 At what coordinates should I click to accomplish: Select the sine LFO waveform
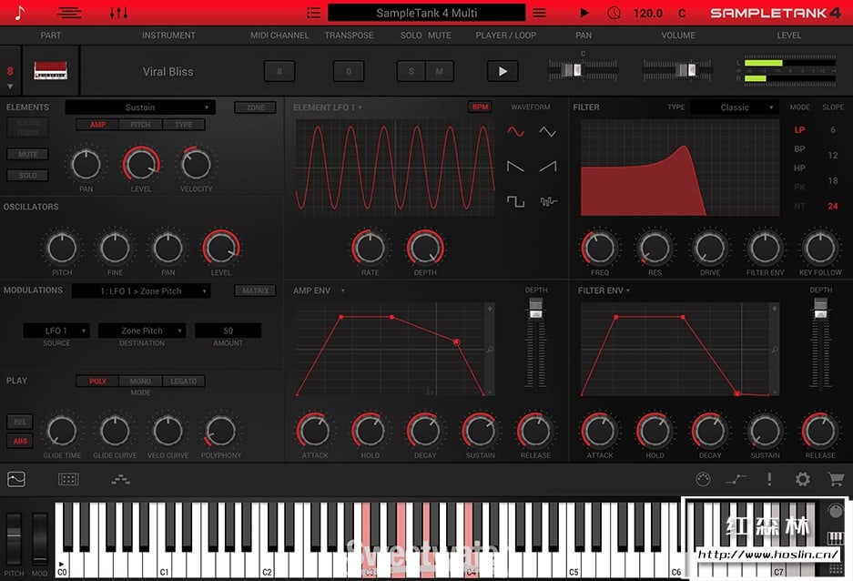[516, 132]
